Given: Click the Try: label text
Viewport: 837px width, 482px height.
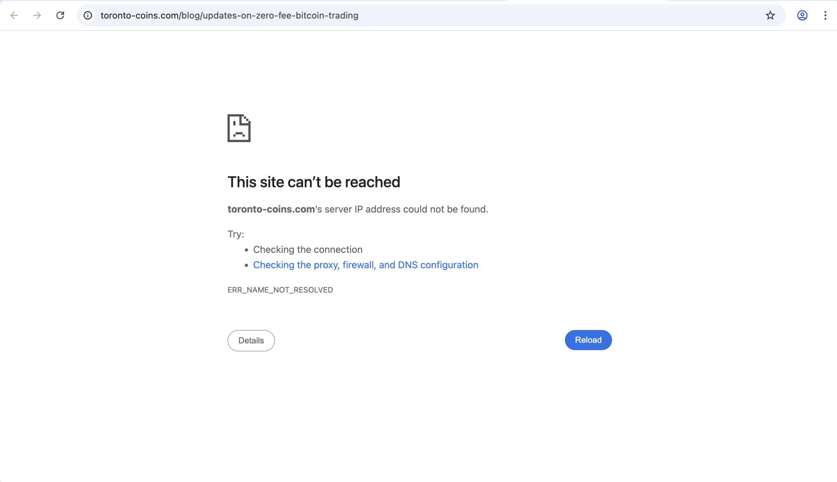Looking at the screenshot, I should [x=235, y=234].
